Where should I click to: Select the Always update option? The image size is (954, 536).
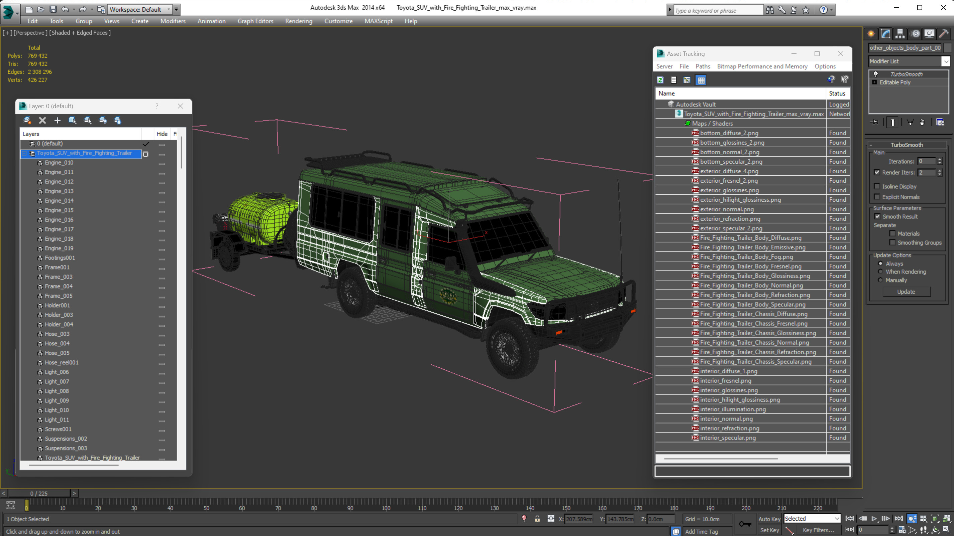880,263
